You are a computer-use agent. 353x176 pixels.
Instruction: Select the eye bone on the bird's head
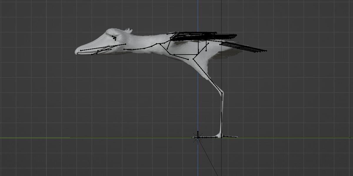(114, 38)
